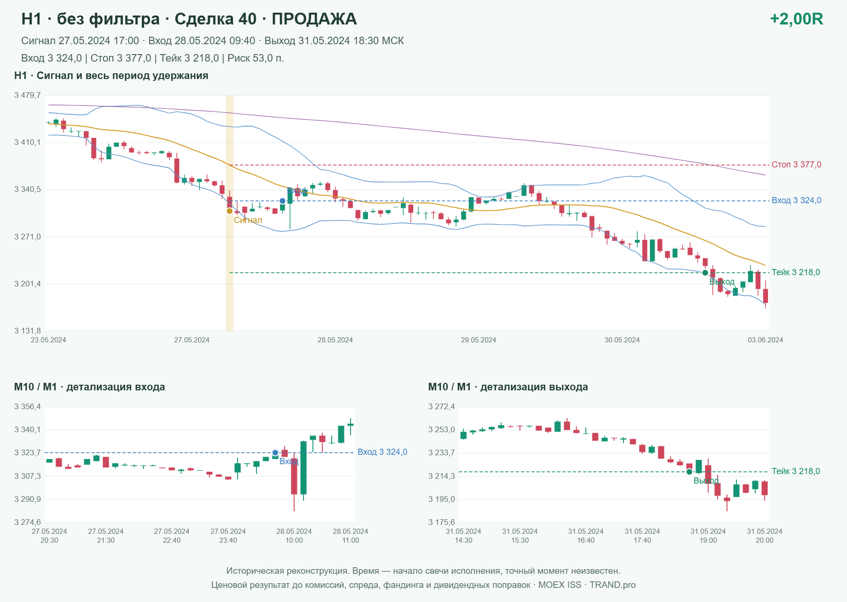Click the title "H1 · без фильтра · Сделка 40 · ПРОДАЖА"
Image resolution: width=847 pixels, height=602 pixels.
189,19
